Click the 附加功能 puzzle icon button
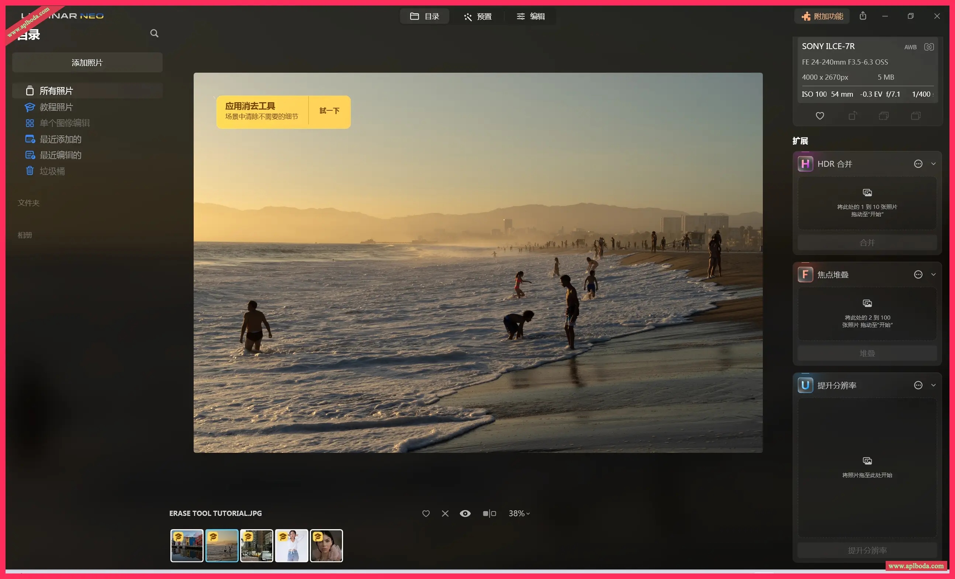955x579 pixels. (x=822, y=16)
